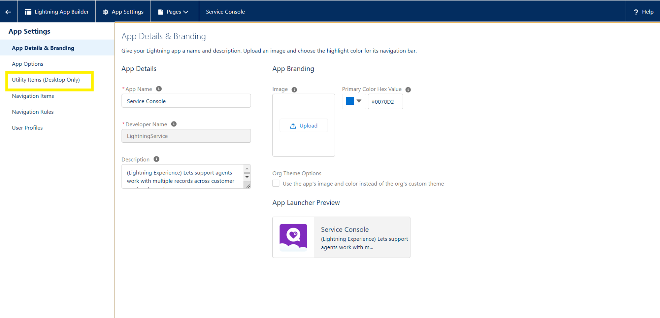
Task: Click the back arrow icon
Action: (x=8, y=12)
